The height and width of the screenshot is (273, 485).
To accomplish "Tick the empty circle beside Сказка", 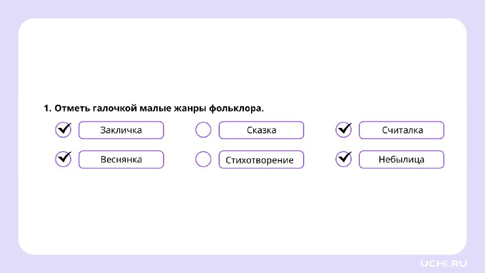I will click(x=203, y=130).
